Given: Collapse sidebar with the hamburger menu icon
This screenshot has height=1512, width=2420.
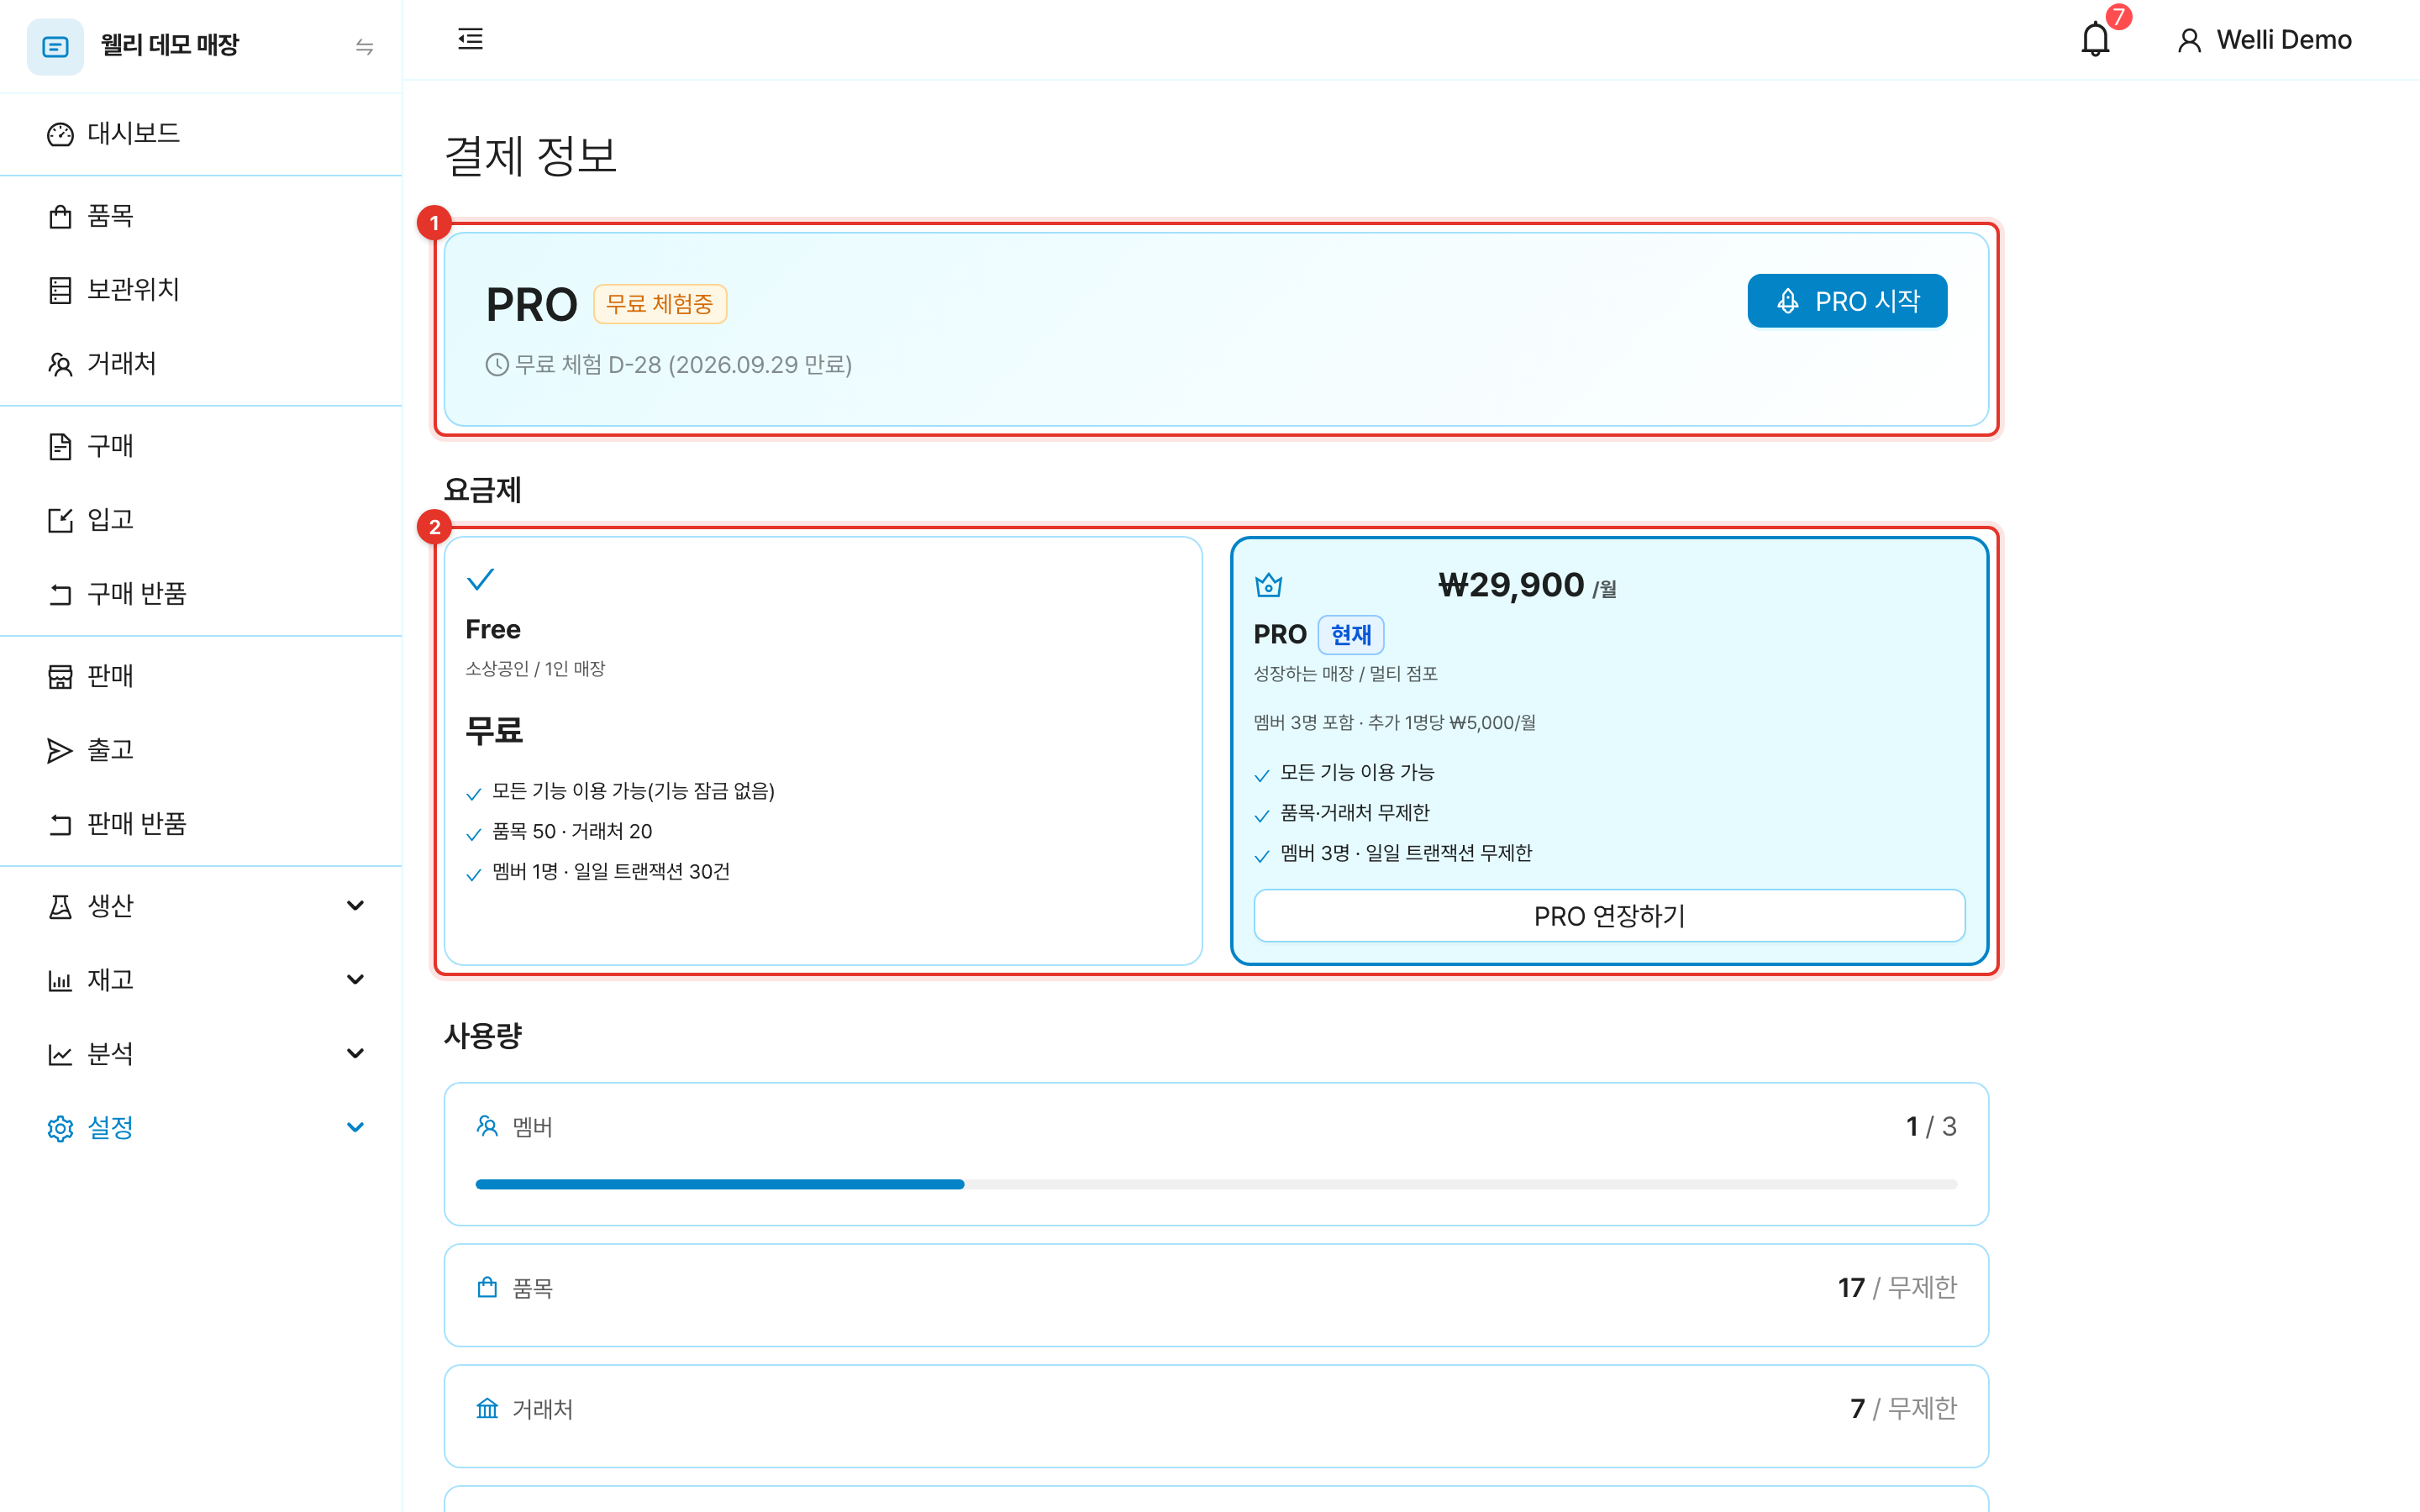Looking at the screenshot, I should tap(470, 39).
